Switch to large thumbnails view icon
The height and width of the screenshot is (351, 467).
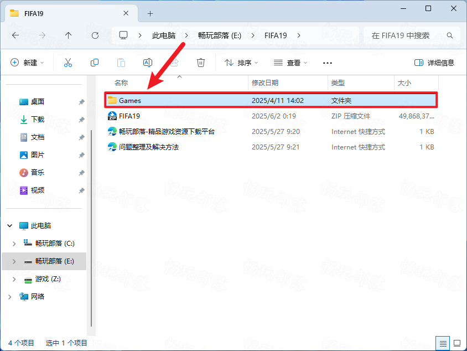[457, 343]
